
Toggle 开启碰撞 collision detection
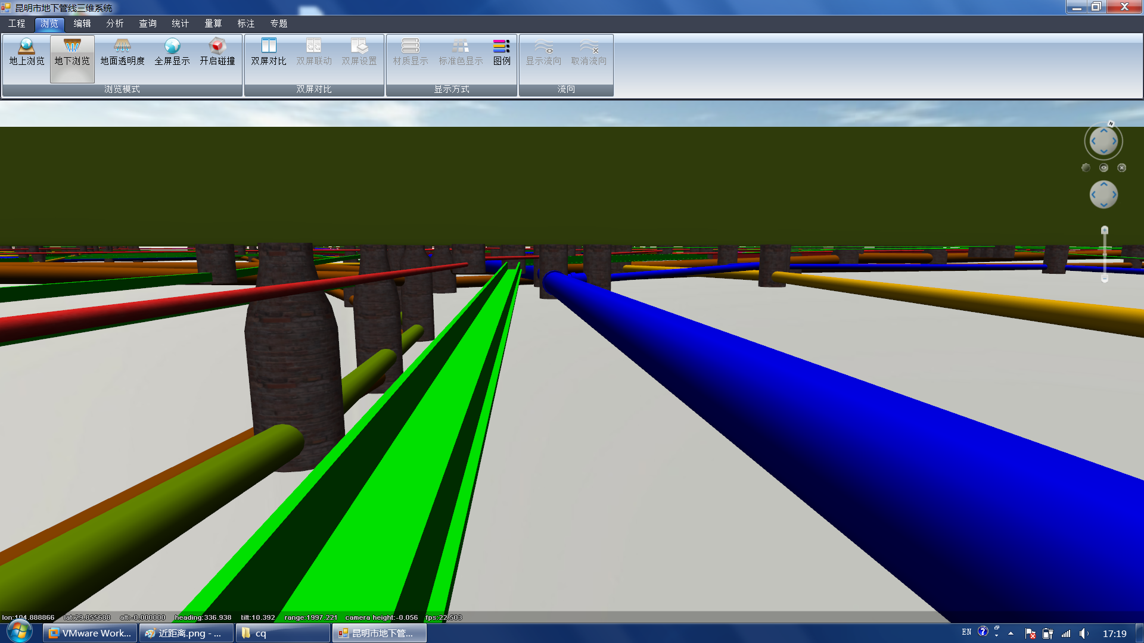click(217, 52)
